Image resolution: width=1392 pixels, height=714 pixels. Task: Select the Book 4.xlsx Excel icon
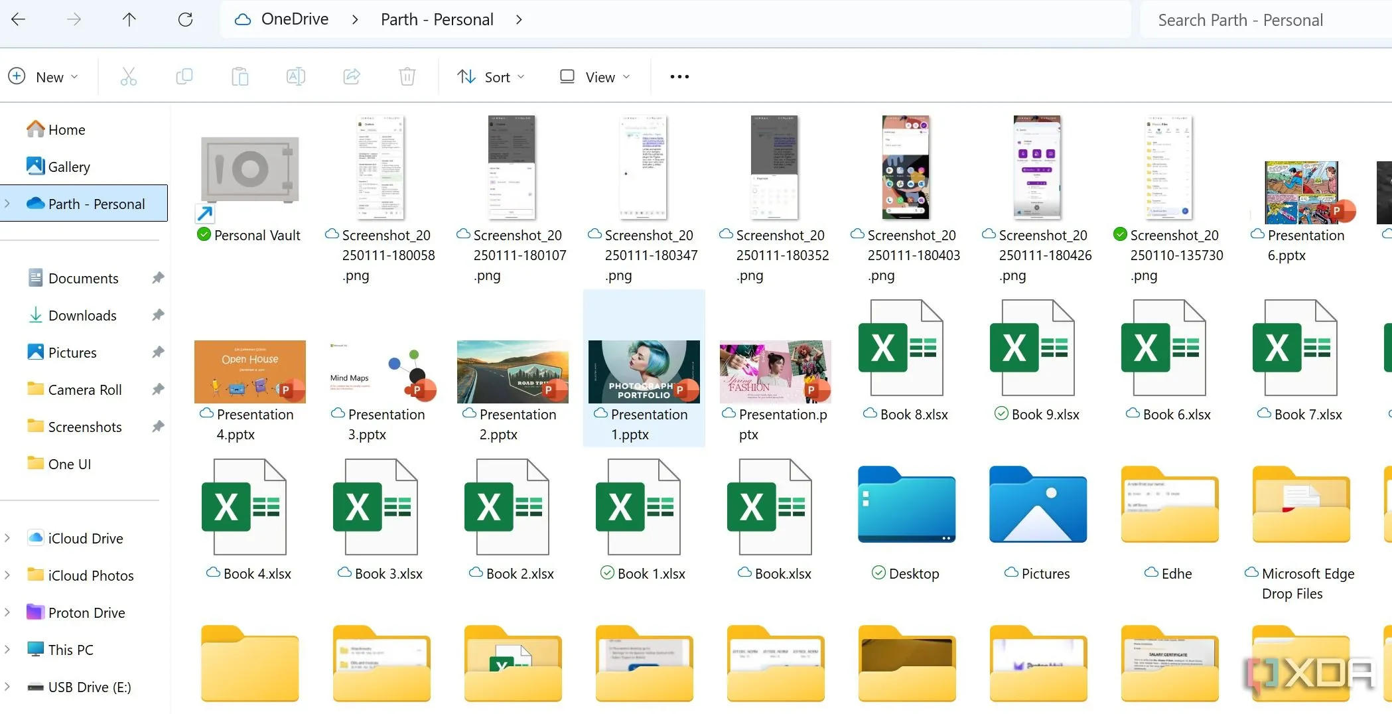coord(244,507)
